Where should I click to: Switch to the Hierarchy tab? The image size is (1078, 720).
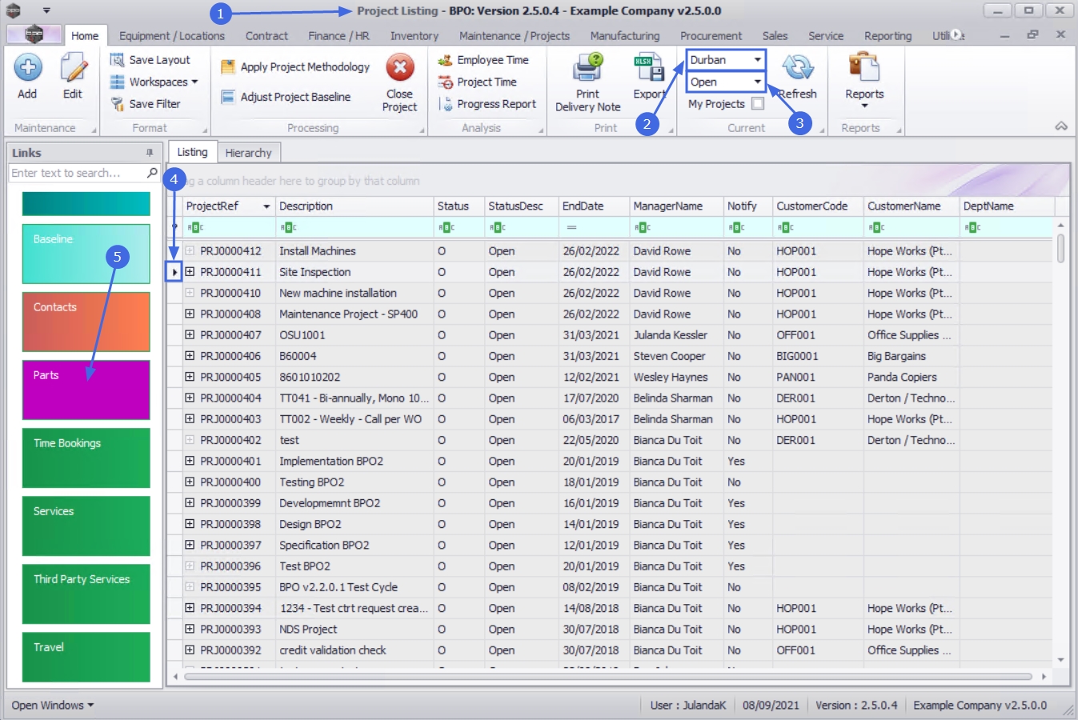point(248,153)
